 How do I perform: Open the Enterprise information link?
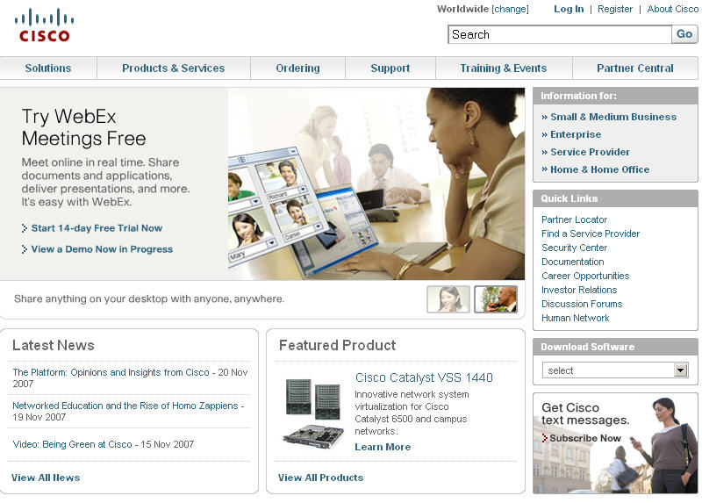576,134
